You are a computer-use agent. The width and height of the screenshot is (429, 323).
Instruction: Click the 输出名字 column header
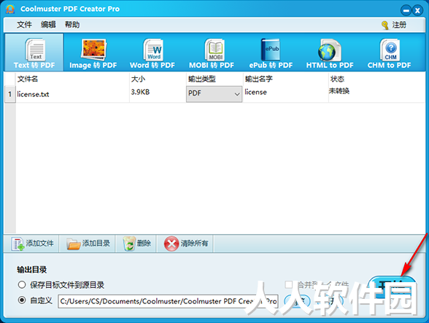click(x=285, y=79)
